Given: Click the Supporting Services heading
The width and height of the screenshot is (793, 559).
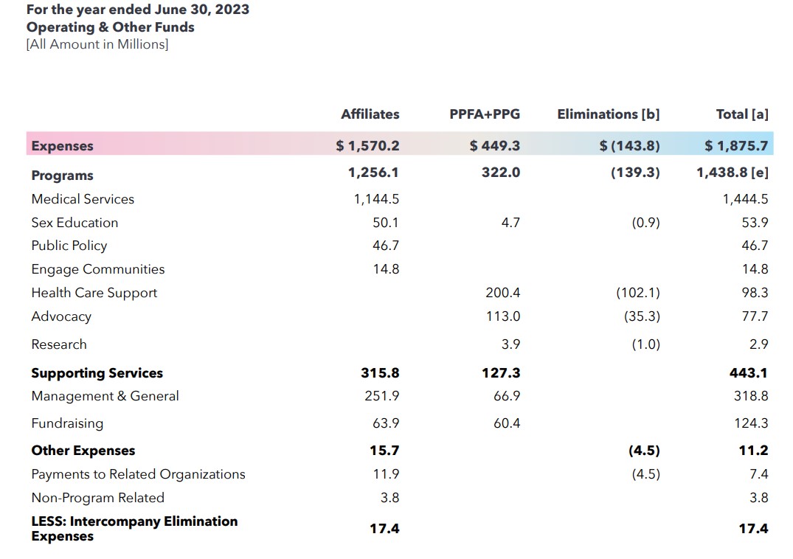Looking at the screenshot, I should click(x=97, y=373).
